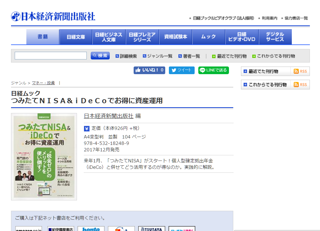The image size is (320, 231).
Task: Focus the book search text field
Action: click(x=51, y=55)
